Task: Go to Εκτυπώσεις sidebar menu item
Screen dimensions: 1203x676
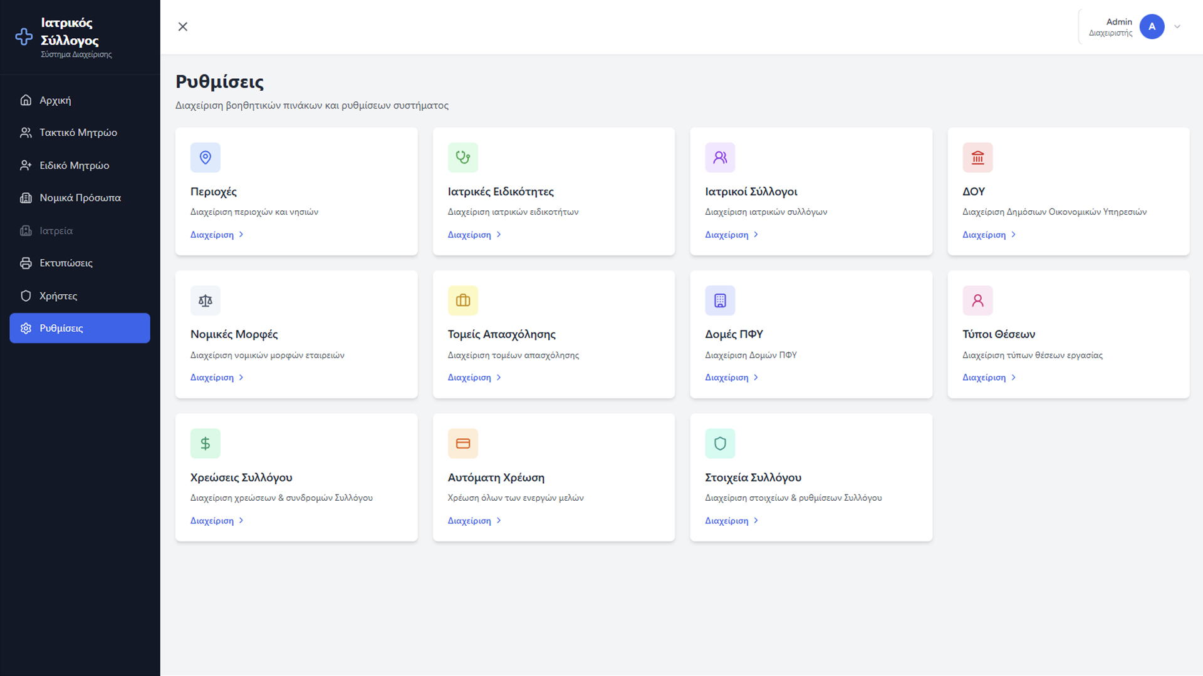Action: coord(66,263)
